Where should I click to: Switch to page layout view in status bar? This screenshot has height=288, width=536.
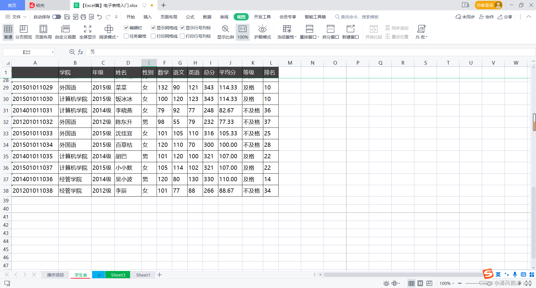(420, 283)
